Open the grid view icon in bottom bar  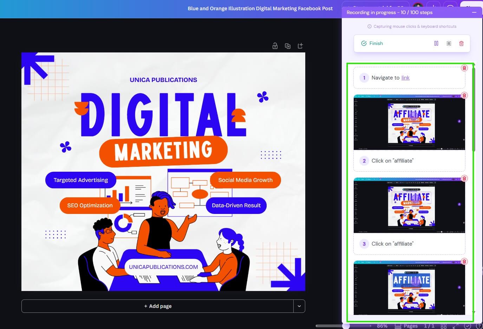pos(444,326)
